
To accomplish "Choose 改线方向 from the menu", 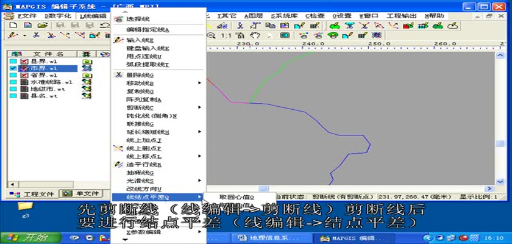I will point(158,189).
